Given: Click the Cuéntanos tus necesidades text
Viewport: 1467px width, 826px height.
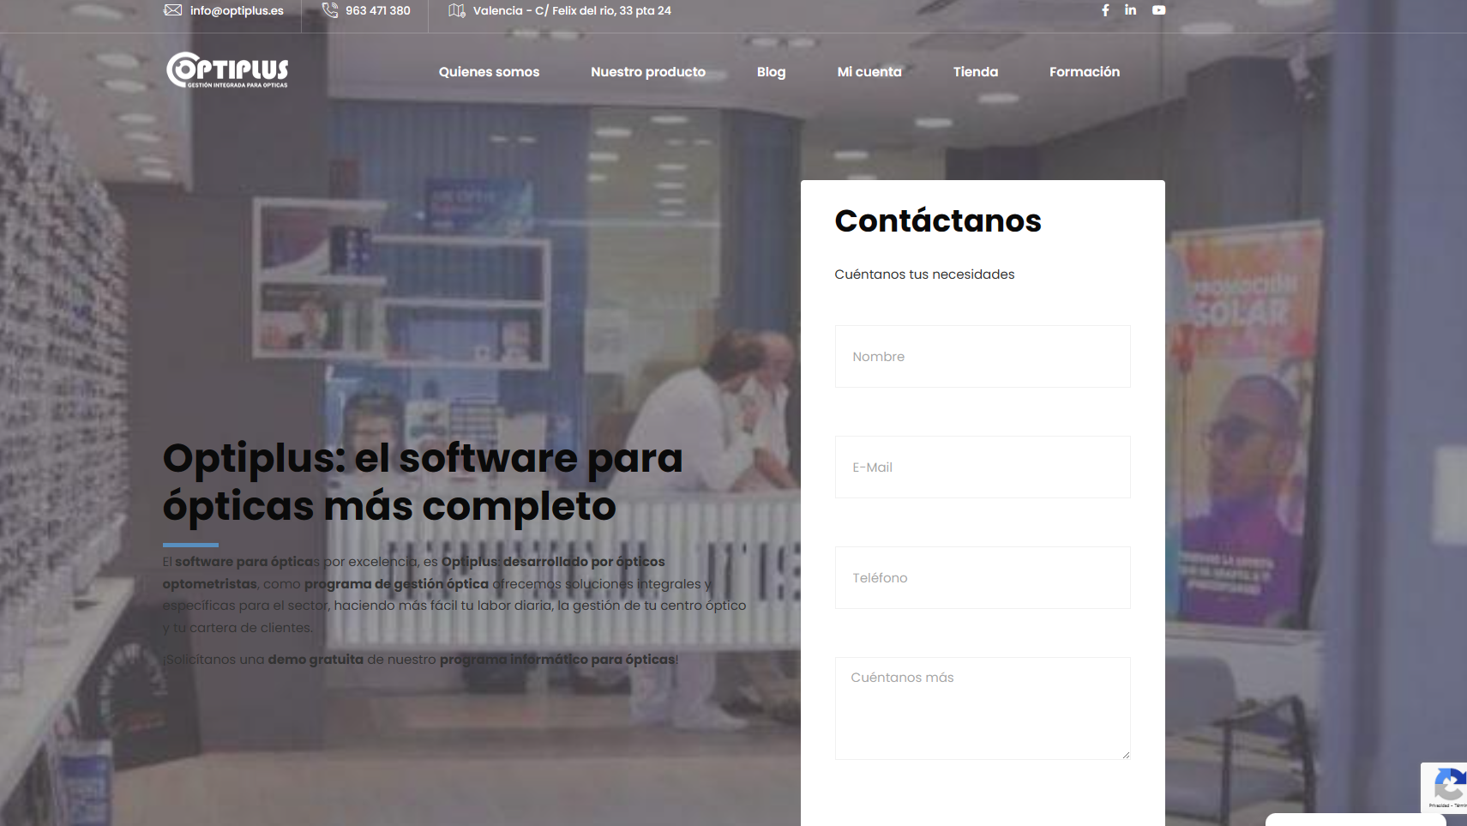Looking at the screenshot, I should 924,274.
